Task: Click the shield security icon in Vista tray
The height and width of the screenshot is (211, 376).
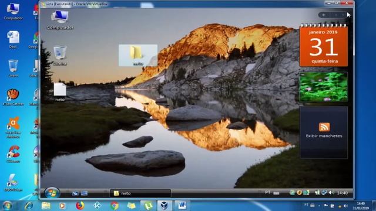Action: [299, 193]
